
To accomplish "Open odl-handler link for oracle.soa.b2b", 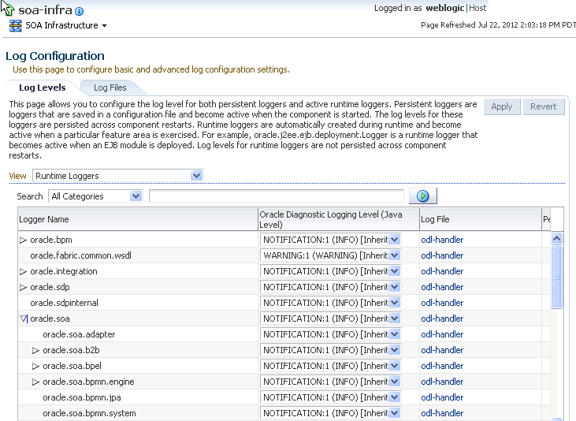I will coord(442,350).
